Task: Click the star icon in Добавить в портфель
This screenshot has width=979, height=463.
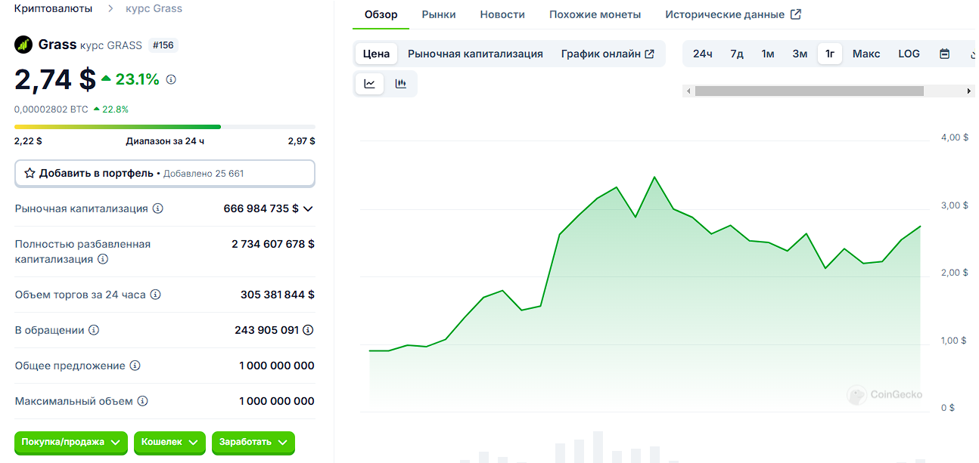Action: 30,173
